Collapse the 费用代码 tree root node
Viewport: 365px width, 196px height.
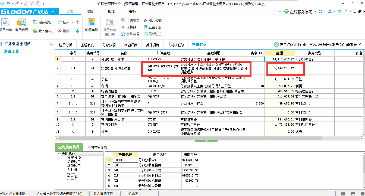[58, 153]
